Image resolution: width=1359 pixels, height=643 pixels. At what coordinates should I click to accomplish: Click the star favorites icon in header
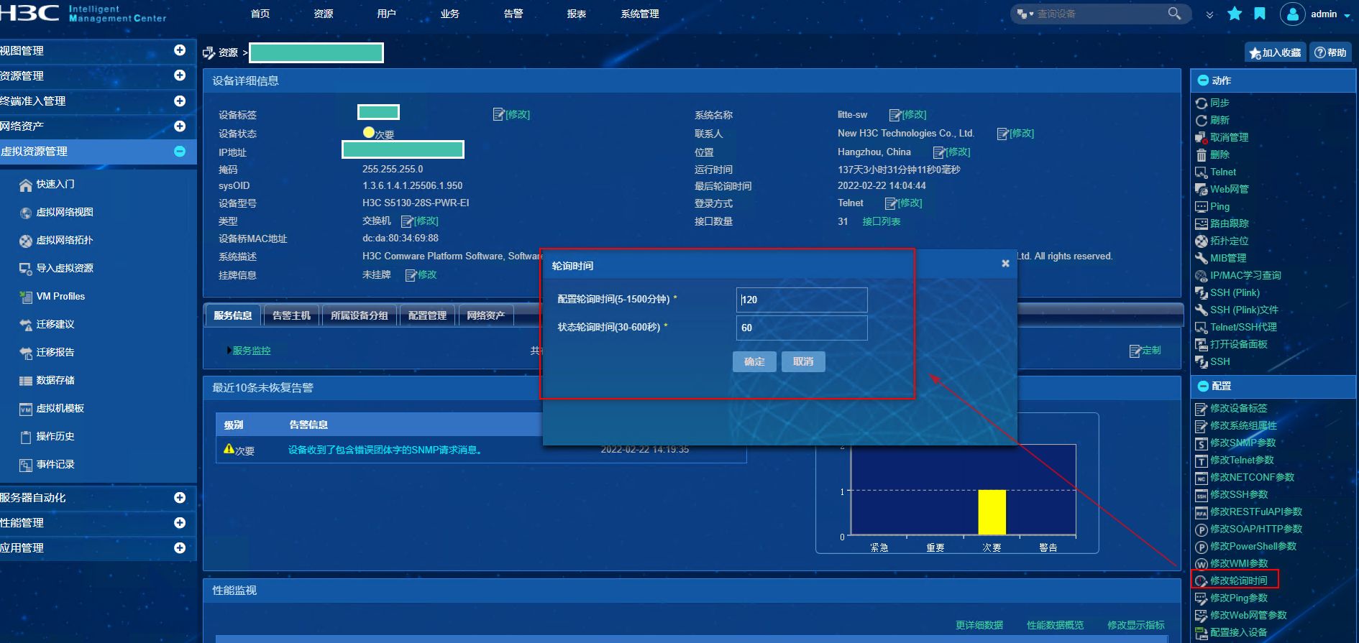pyautogui.click(x=1235, y=14)
